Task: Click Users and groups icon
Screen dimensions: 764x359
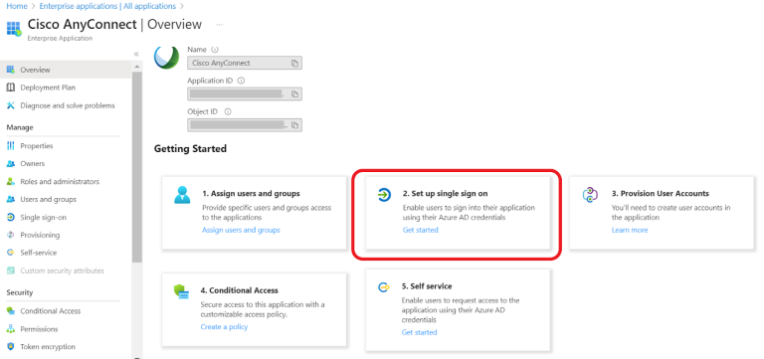Action: [11, 199]
